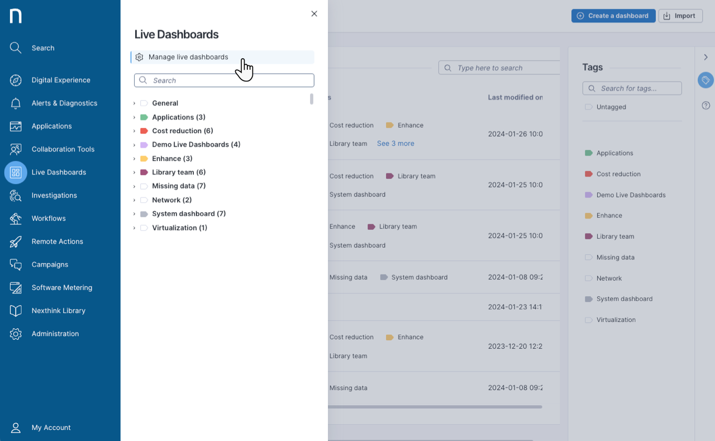Expand the Missing data (7) tag

click(134, 186)
